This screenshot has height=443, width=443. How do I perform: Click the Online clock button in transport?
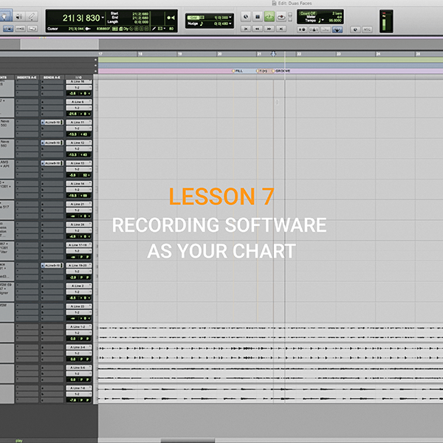pyautogui.click(x=246, y=17)
